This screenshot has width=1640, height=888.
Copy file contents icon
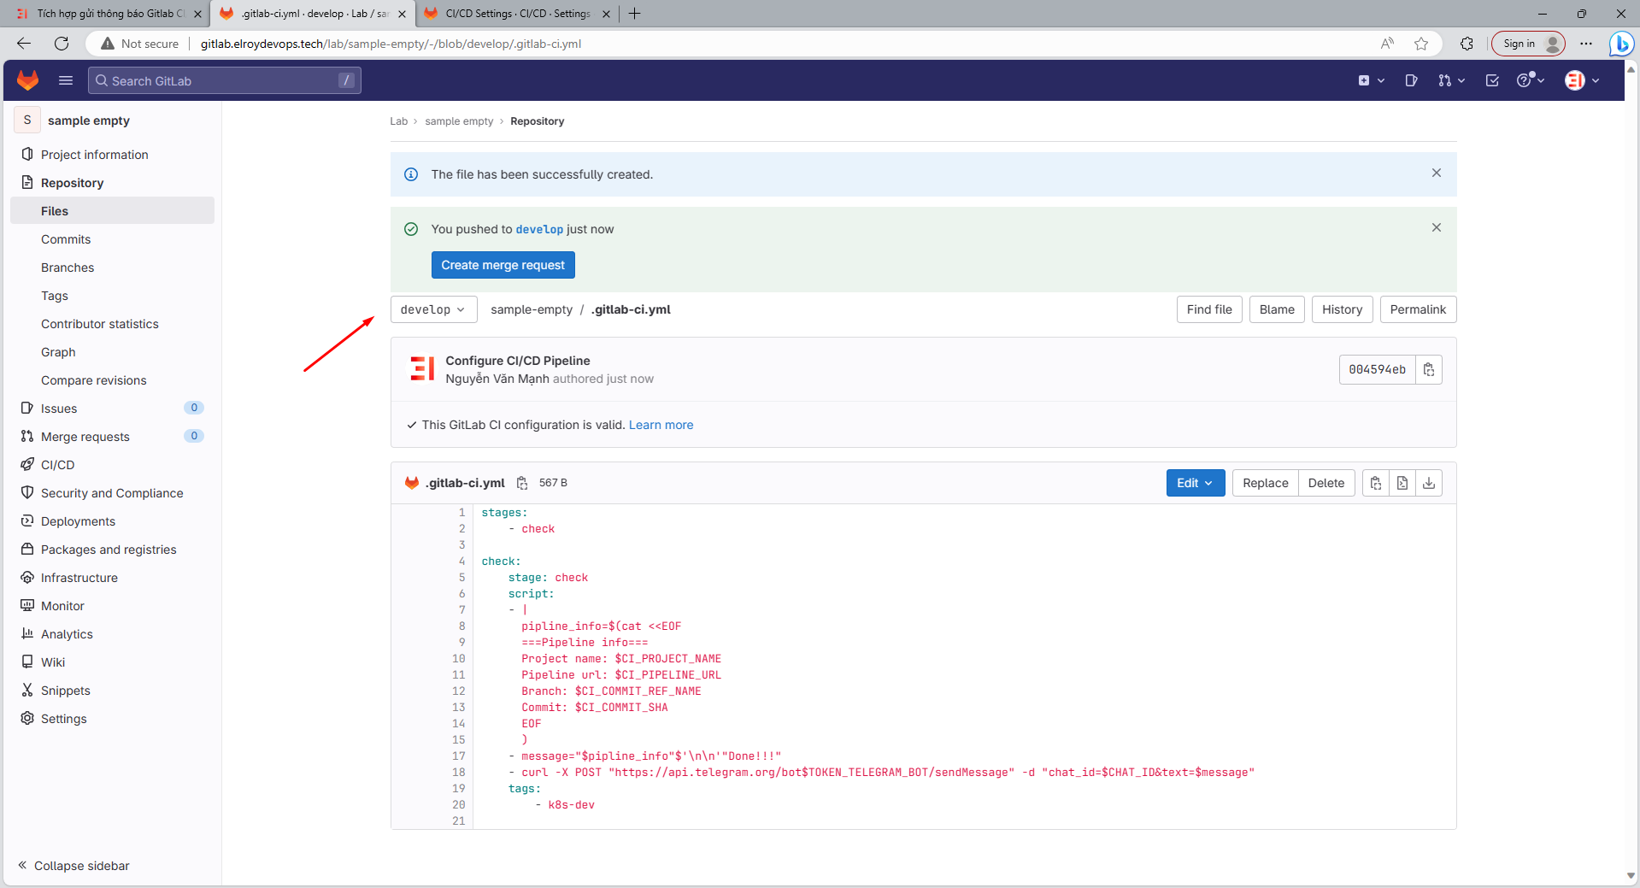click(1375, 483)
